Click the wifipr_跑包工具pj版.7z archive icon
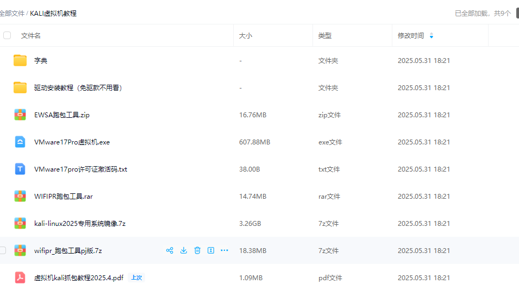 click(x=20, y=250)
